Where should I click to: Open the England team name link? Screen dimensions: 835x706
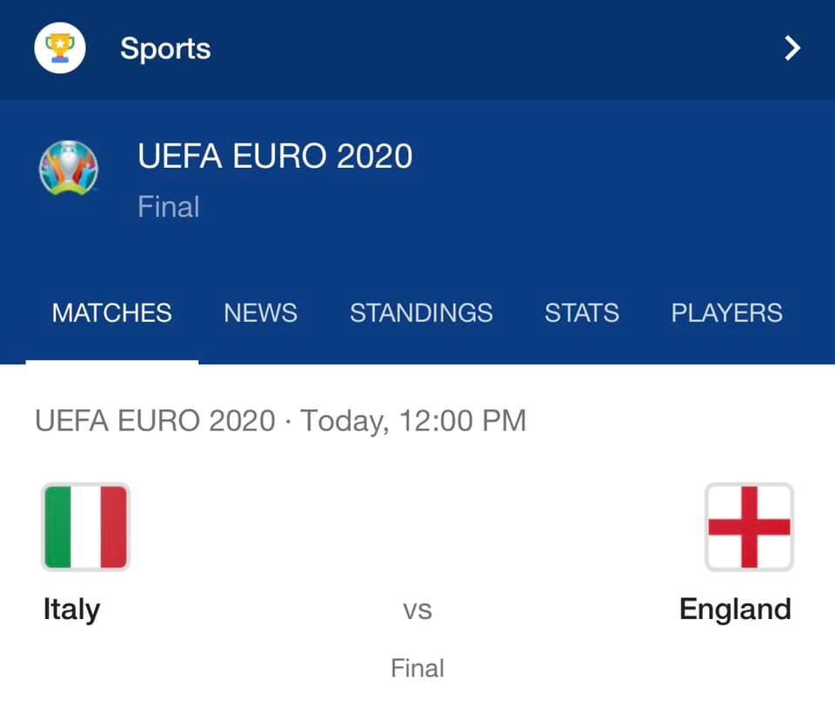coord(735,609)
